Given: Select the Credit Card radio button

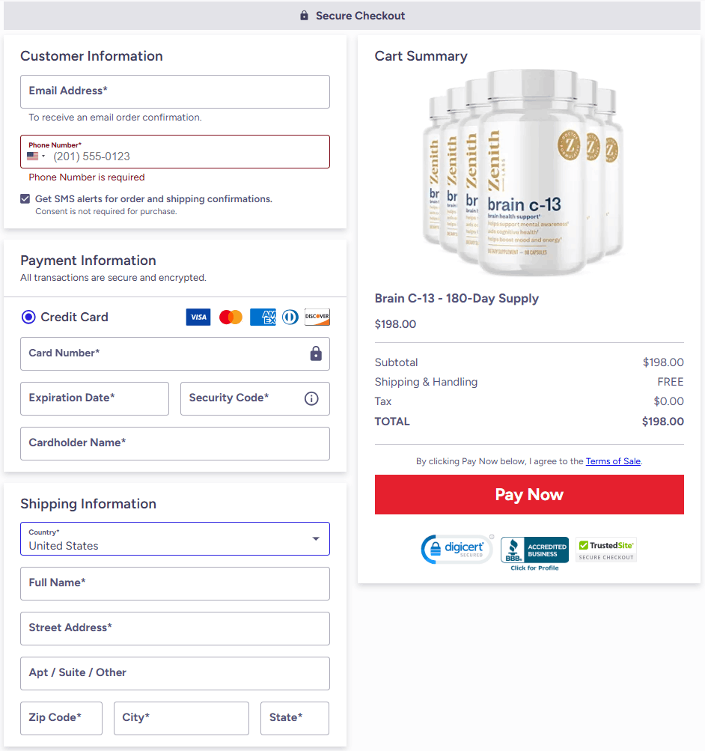Looking at the screenshot, I should (28, 317).
